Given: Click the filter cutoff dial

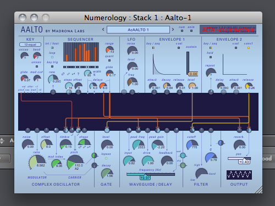Looking at the screenshot, I should click(x=192, y=144).
